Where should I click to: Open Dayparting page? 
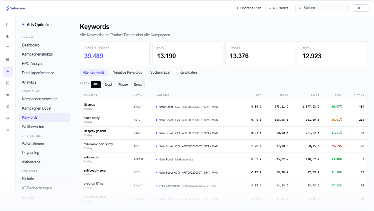44,153
